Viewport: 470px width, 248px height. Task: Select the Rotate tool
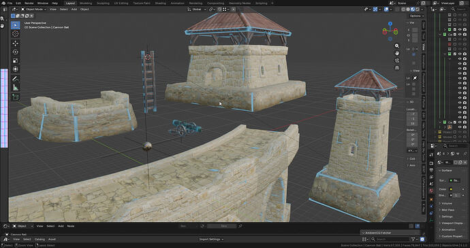(15, 52)
